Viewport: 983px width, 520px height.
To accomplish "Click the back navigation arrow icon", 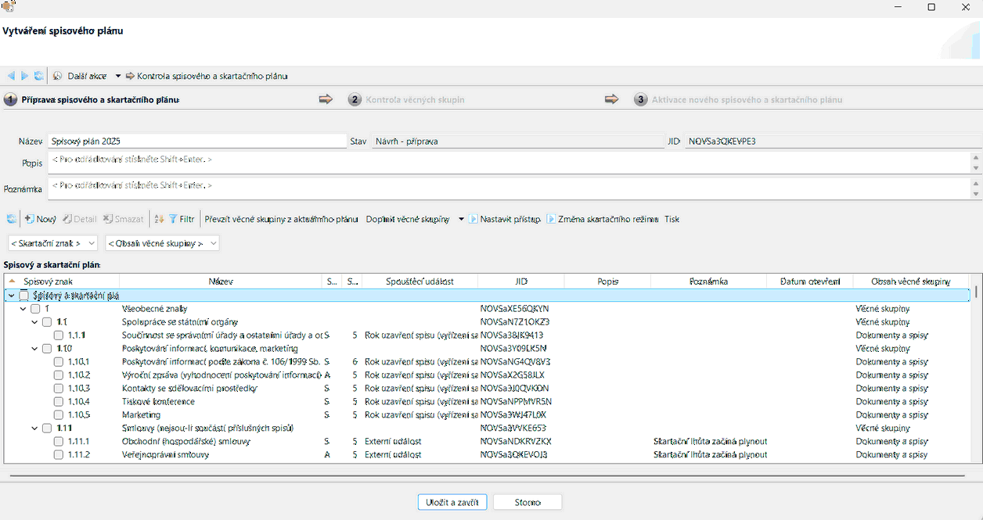I will pos(11,76).
